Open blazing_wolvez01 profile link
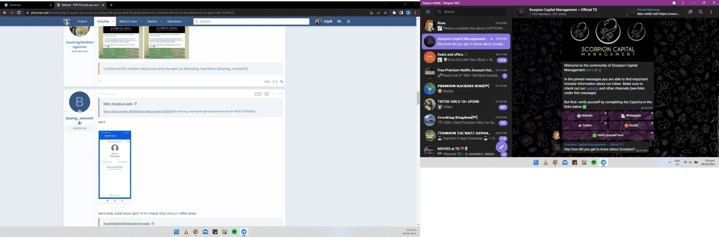The image size is (719, 237). pyautogui.click(x=80, y=118)
